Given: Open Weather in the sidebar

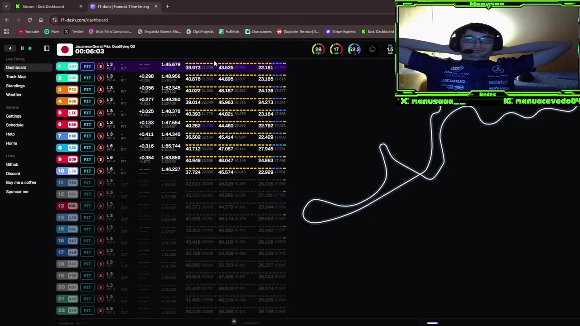Looking at the screenshot, I should (x=14, y=95).
